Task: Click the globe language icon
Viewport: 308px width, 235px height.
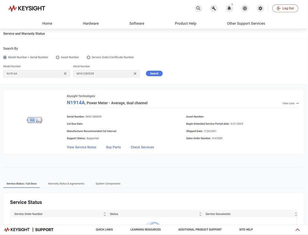Action: point(245,8)
